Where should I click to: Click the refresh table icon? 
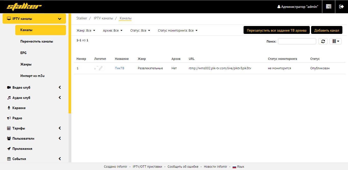coord(323,41)
